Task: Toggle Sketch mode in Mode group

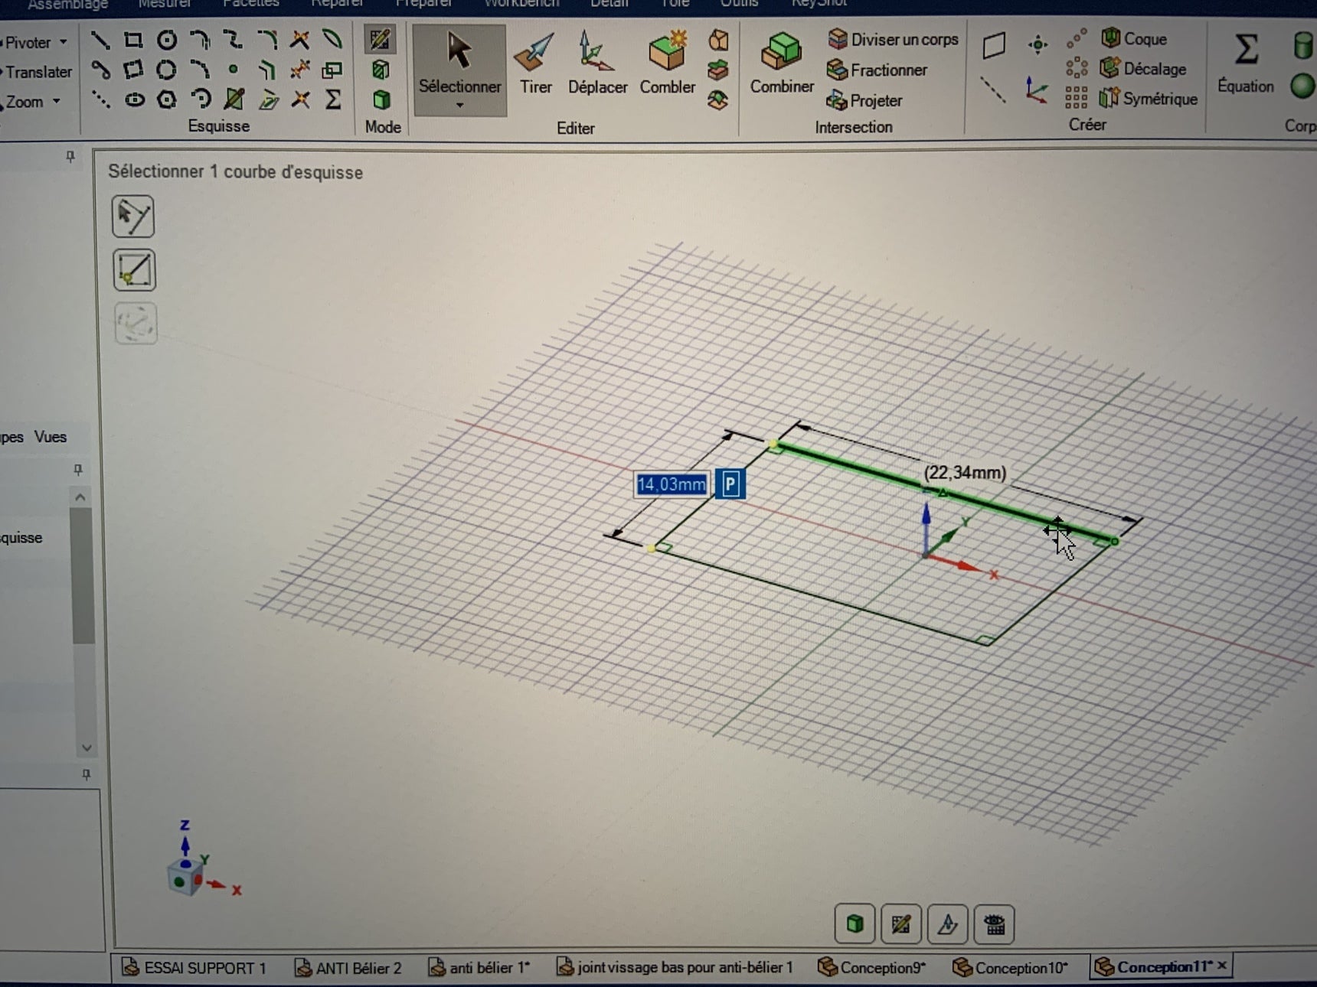Action: coord(380,40)
